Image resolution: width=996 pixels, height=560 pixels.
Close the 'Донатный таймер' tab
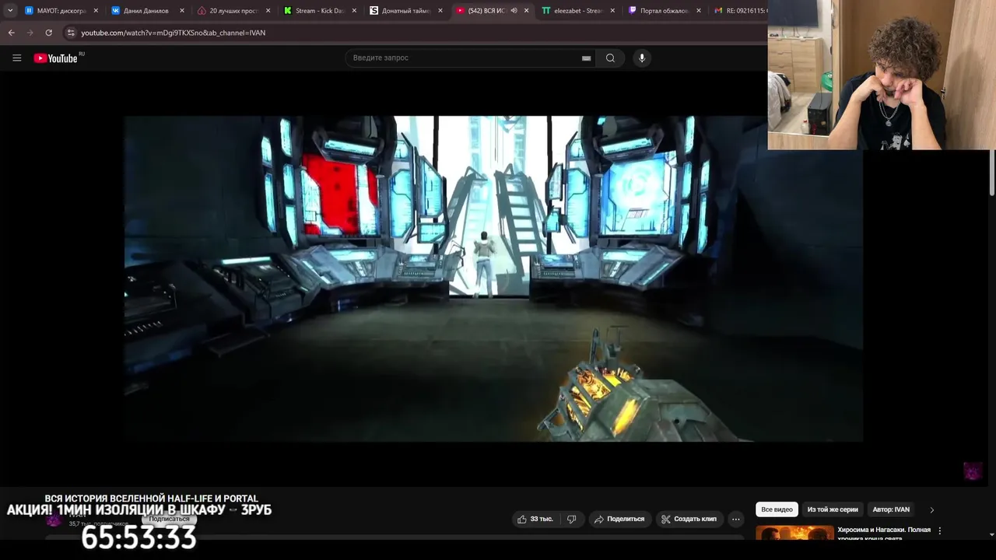pos(440,11)
